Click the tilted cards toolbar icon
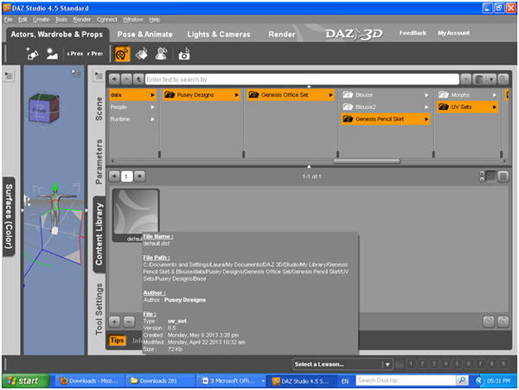Image resolution: width=519 pixels, height=390 pixels. 142,54
